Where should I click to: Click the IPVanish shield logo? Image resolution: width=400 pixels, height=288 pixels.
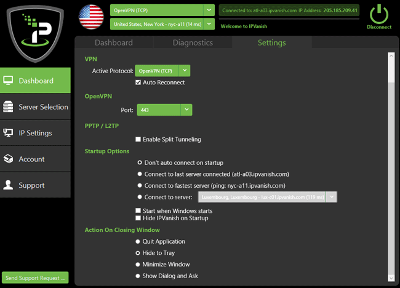(x=35, y=34)
